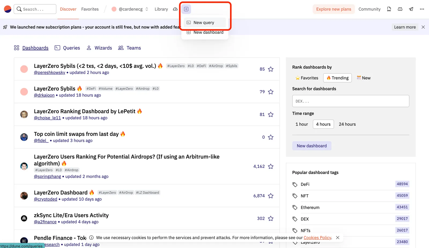Open the Community link
This screenshot has width=429, height=248.
click(x=369, y=9)
